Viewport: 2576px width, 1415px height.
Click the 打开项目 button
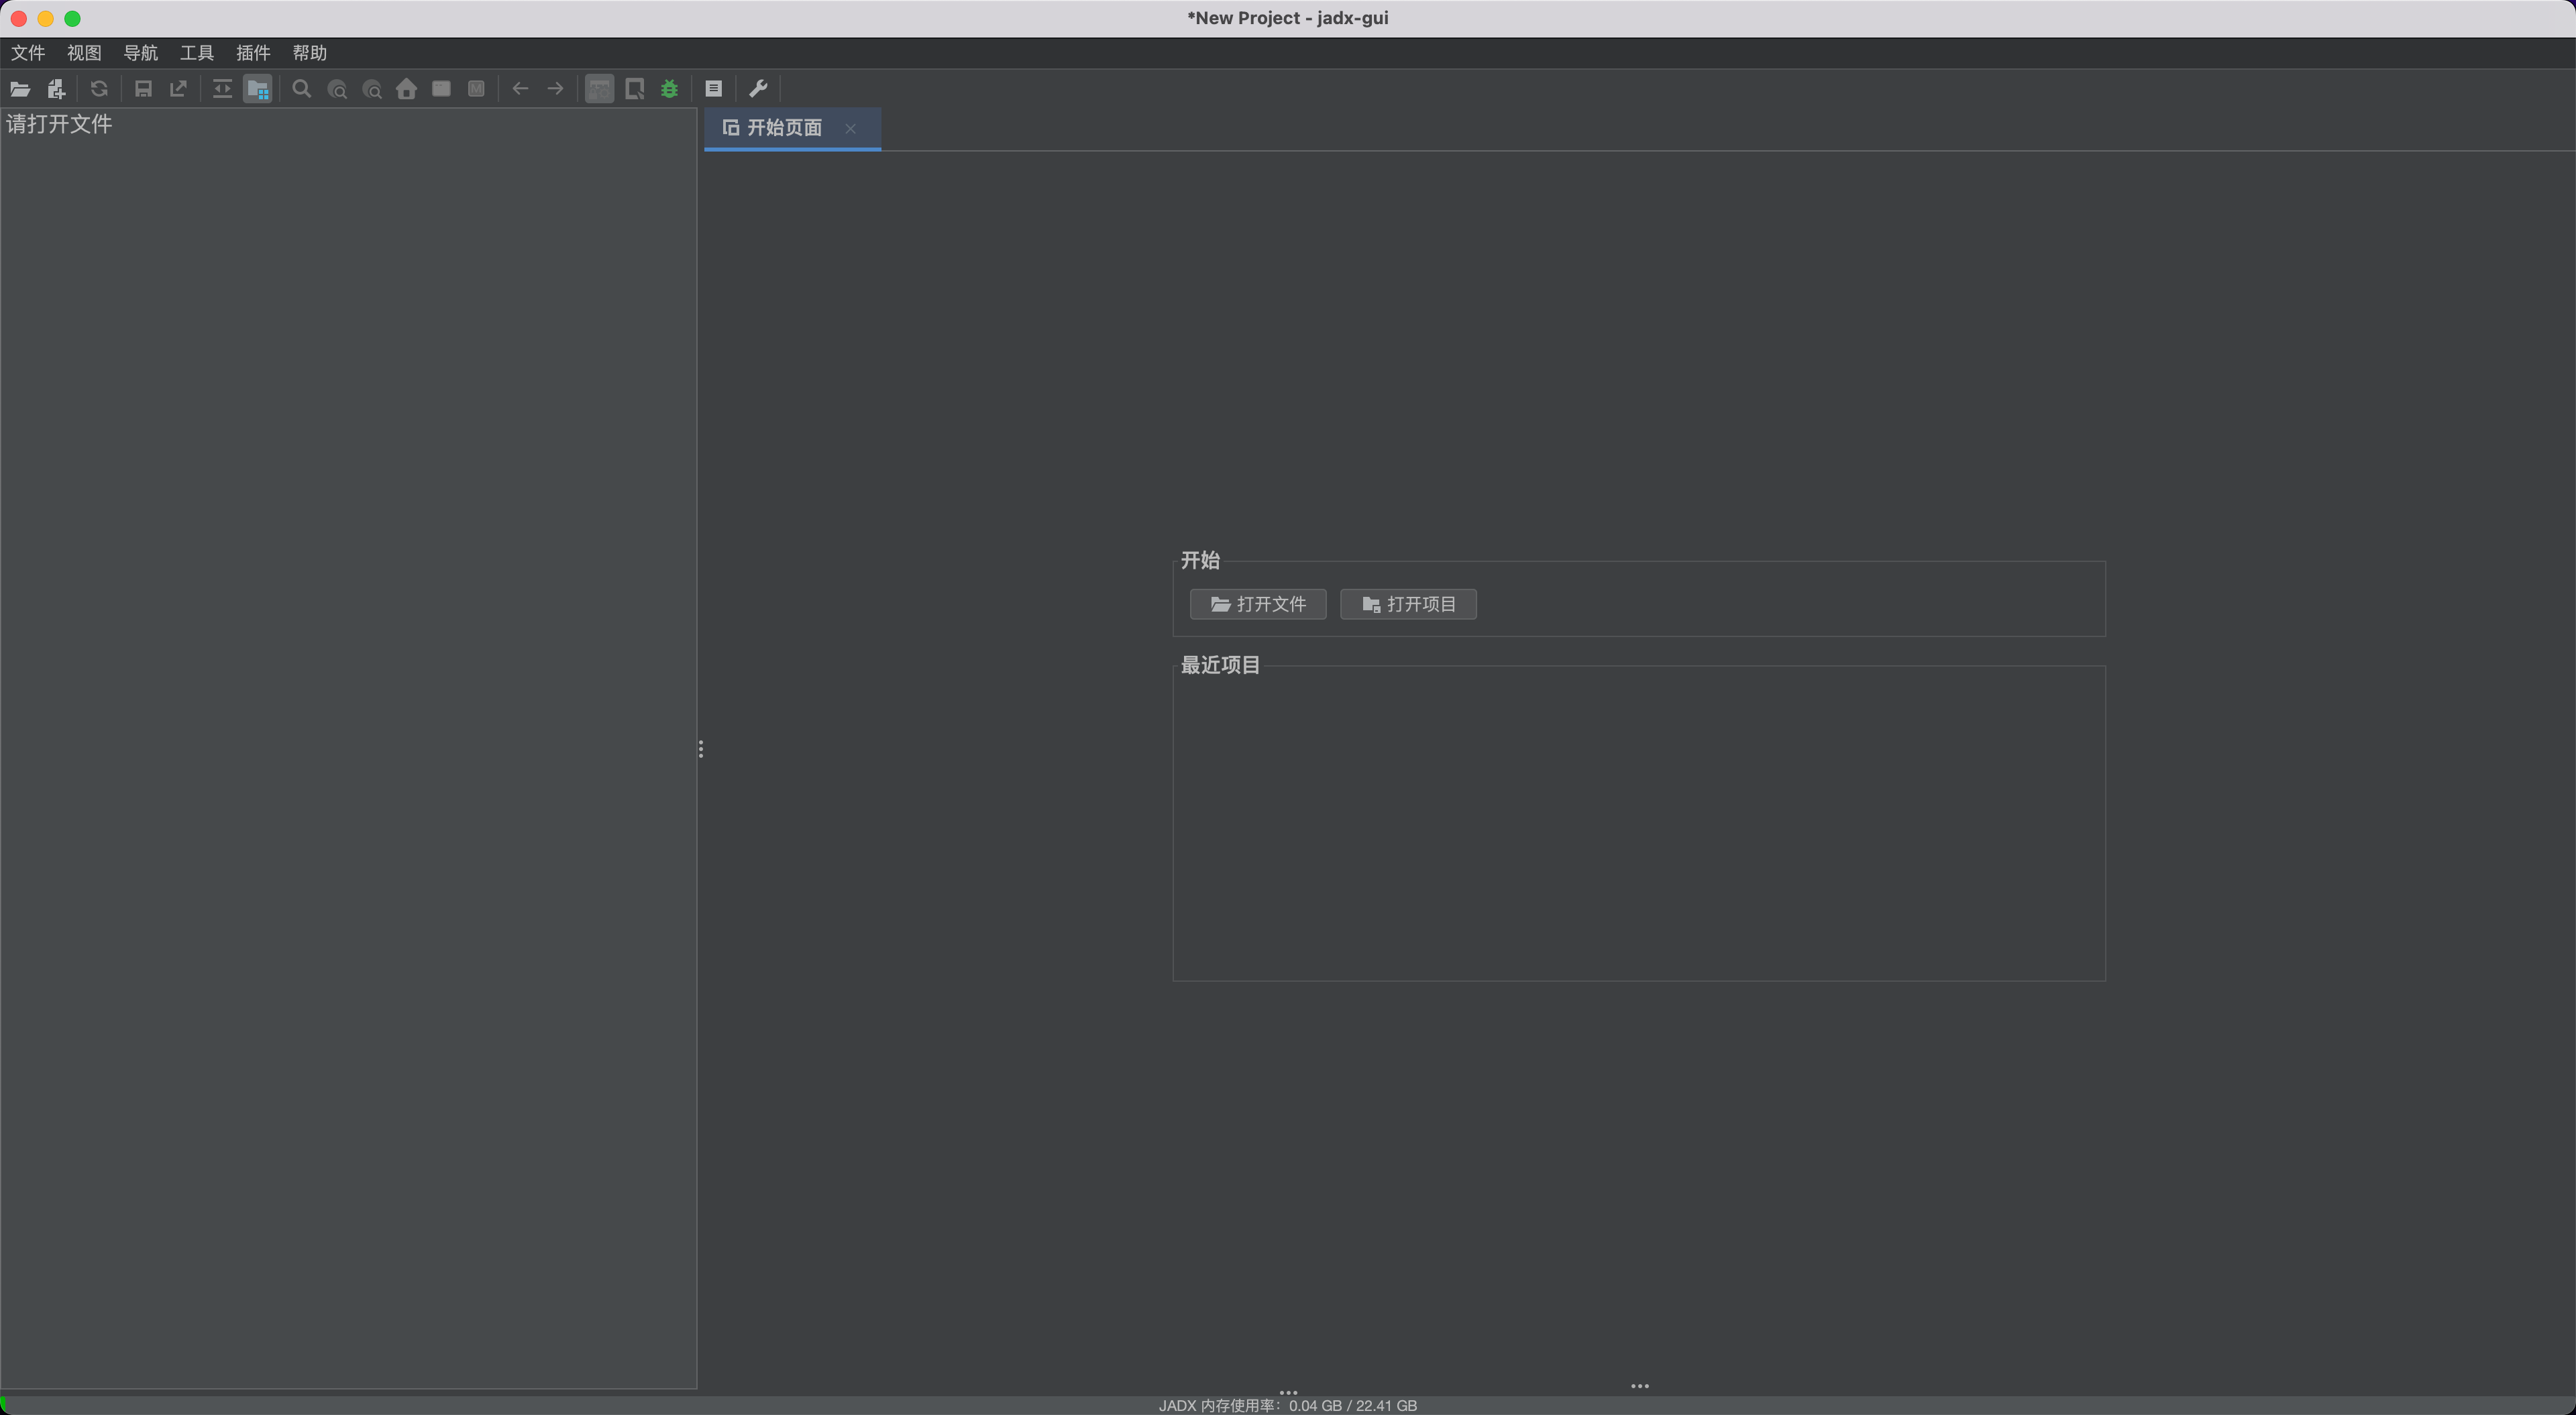[x=1408, y=604]
